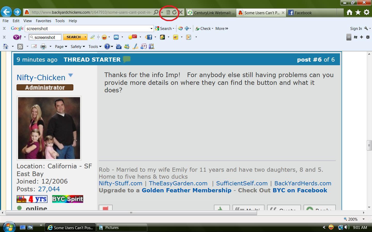The image size is (372, 232).
Task: Toggle Compatibility View in the address bar
Action: click(x=168, y=12)
